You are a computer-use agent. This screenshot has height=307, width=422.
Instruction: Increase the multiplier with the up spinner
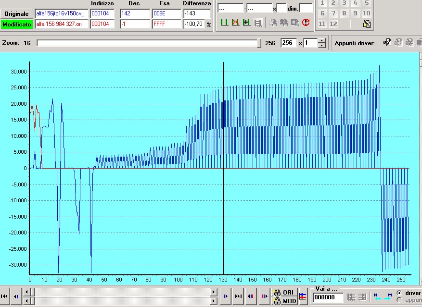click(321, 40)
